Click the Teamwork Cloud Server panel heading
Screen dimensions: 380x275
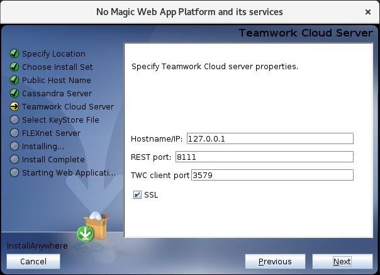pyautogui.click(x=306, y=33)
